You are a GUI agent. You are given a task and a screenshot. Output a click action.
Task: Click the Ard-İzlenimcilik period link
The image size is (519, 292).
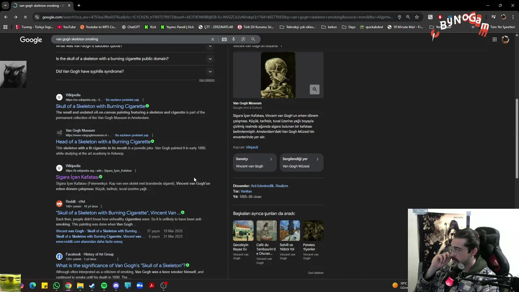[262, 186]
